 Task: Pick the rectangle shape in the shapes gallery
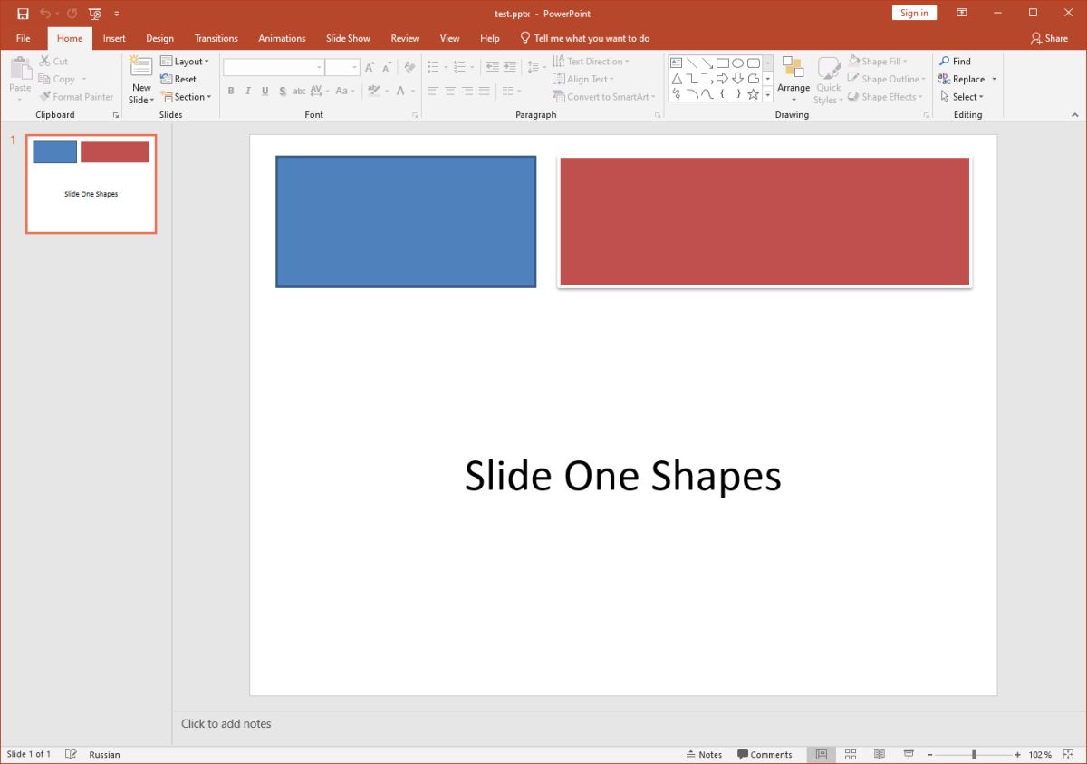coord(722,63)
